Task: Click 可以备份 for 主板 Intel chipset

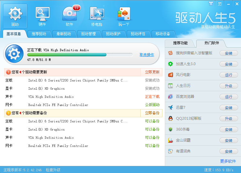Action: (x=152, y=121)
